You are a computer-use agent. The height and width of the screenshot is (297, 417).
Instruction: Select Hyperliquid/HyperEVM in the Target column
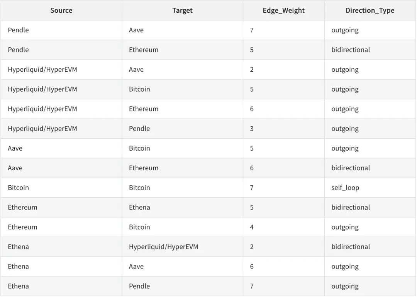pyautogui.click(x=163, y=247)
